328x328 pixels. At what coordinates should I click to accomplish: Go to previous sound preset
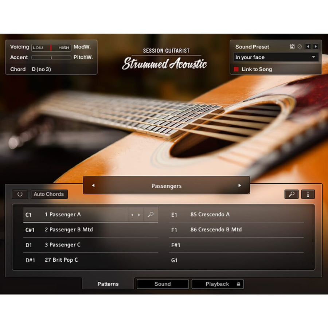tap(308, 46)
